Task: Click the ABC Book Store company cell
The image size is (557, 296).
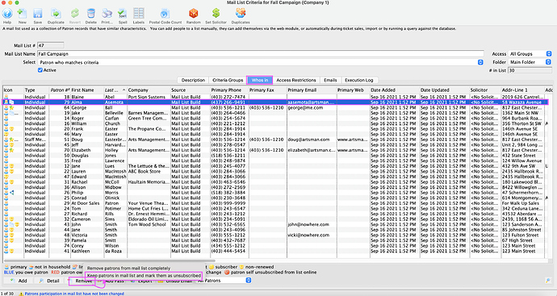Action: pyautogui.click(x=144, y=172)
